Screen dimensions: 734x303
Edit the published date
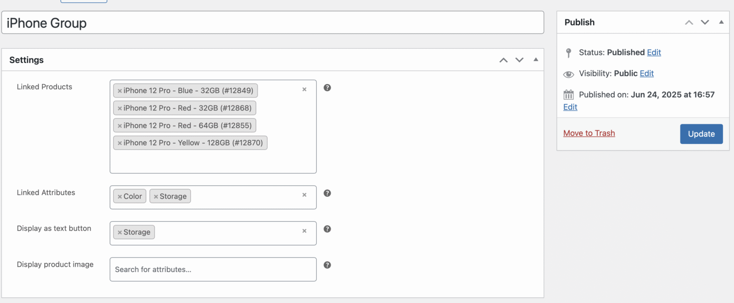coord(570,107)
